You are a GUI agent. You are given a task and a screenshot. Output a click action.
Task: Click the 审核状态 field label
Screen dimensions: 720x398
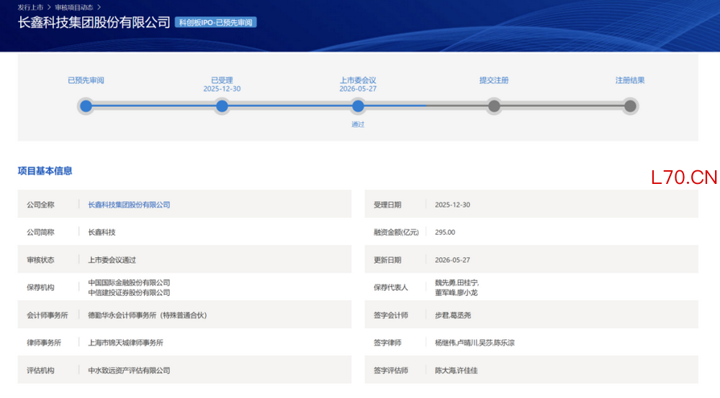click(x=40, y=259)
